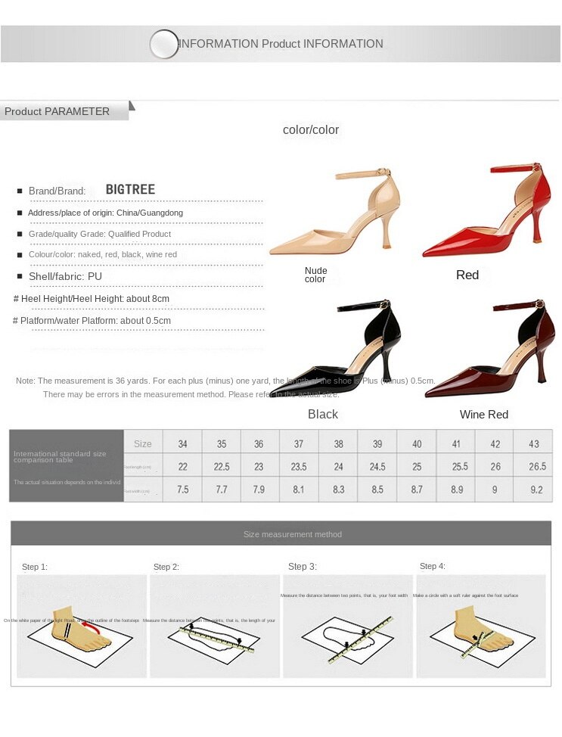Click the BIGTREE brand name

click(x=130, y=189)
